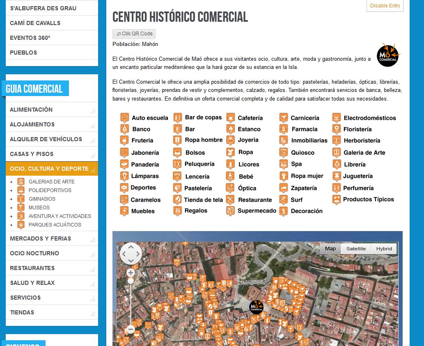Click the Mô Comercial logo beside description
This screenshot has height=346, width=424.
point(387,55)
